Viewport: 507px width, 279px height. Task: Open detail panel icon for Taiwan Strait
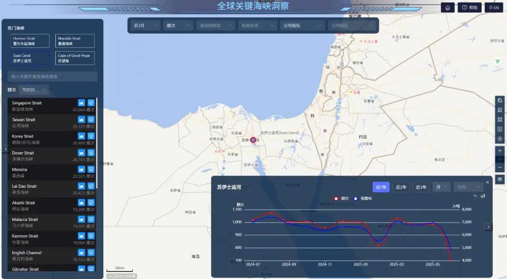[91, 119]
